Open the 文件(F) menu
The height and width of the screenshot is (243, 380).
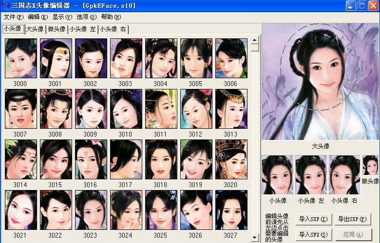[x=14, y=17]
